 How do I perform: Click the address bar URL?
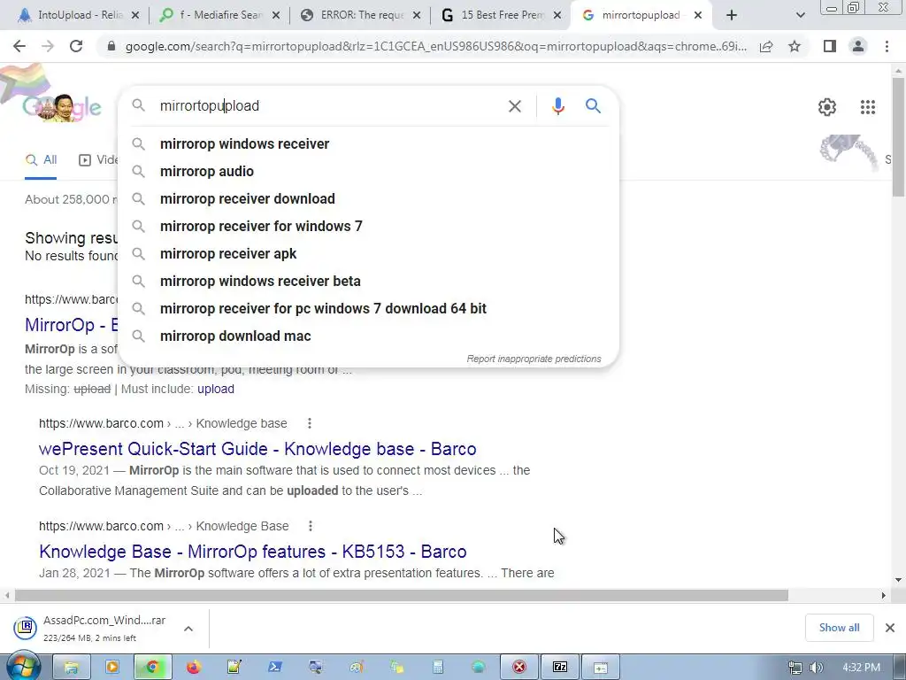tap(435, 46)
